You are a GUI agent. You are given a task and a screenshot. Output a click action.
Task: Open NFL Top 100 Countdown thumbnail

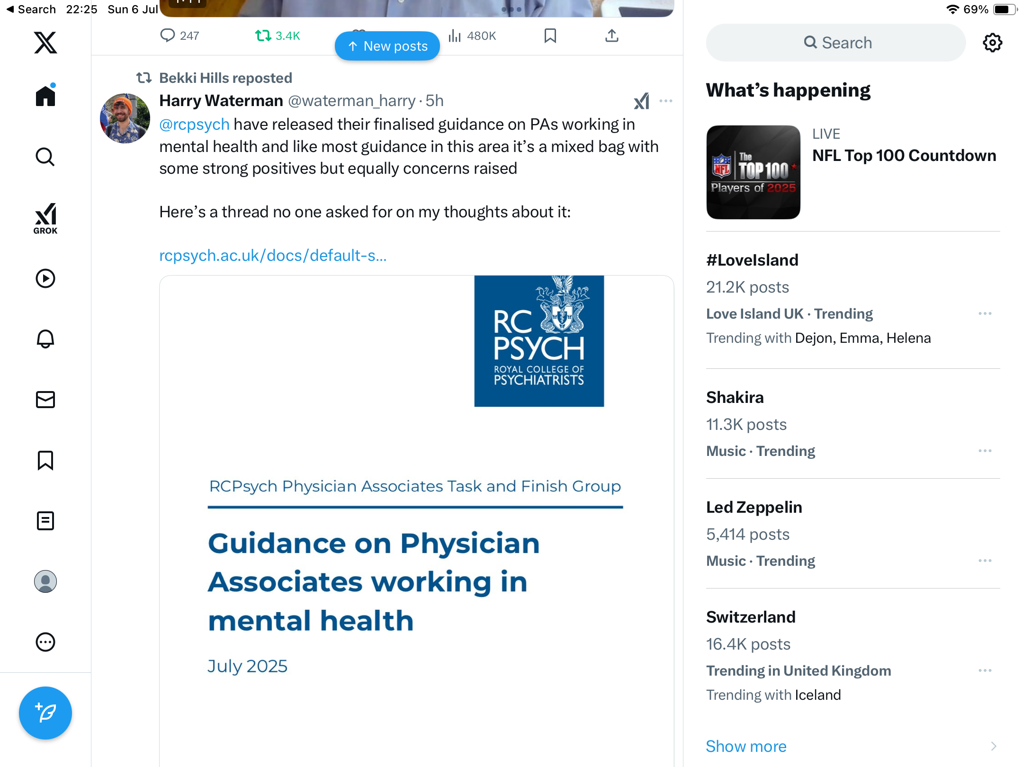click(753, 172)
